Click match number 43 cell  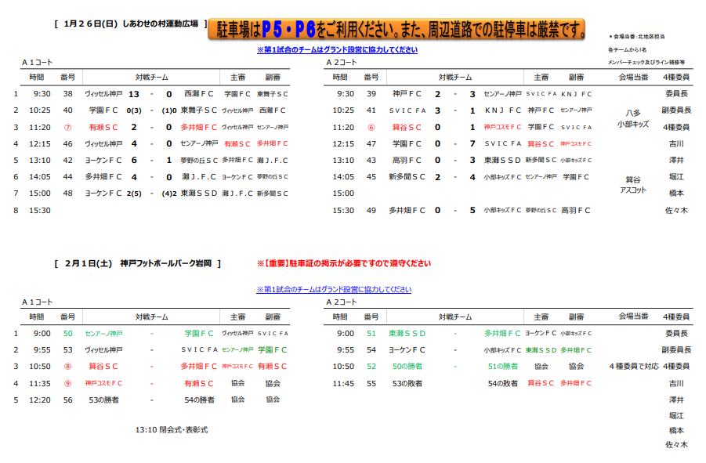371,160
